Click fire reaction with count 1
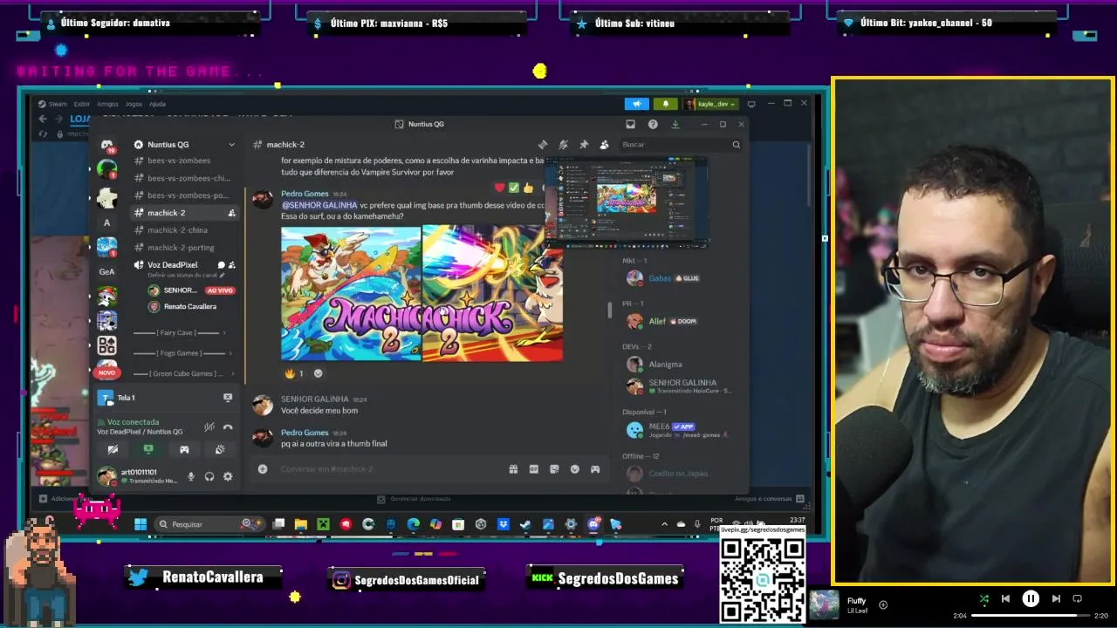The width and height of the screenshot is (1117, 628). [x=294, y=373]
